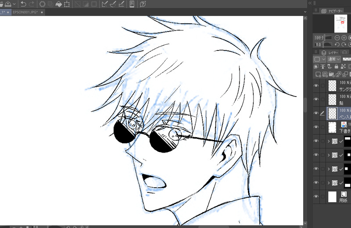The width and height of the screenshot is (351, 228).
Task: Open canvas tab list dropdown arrow
Action: click(305, 12)
